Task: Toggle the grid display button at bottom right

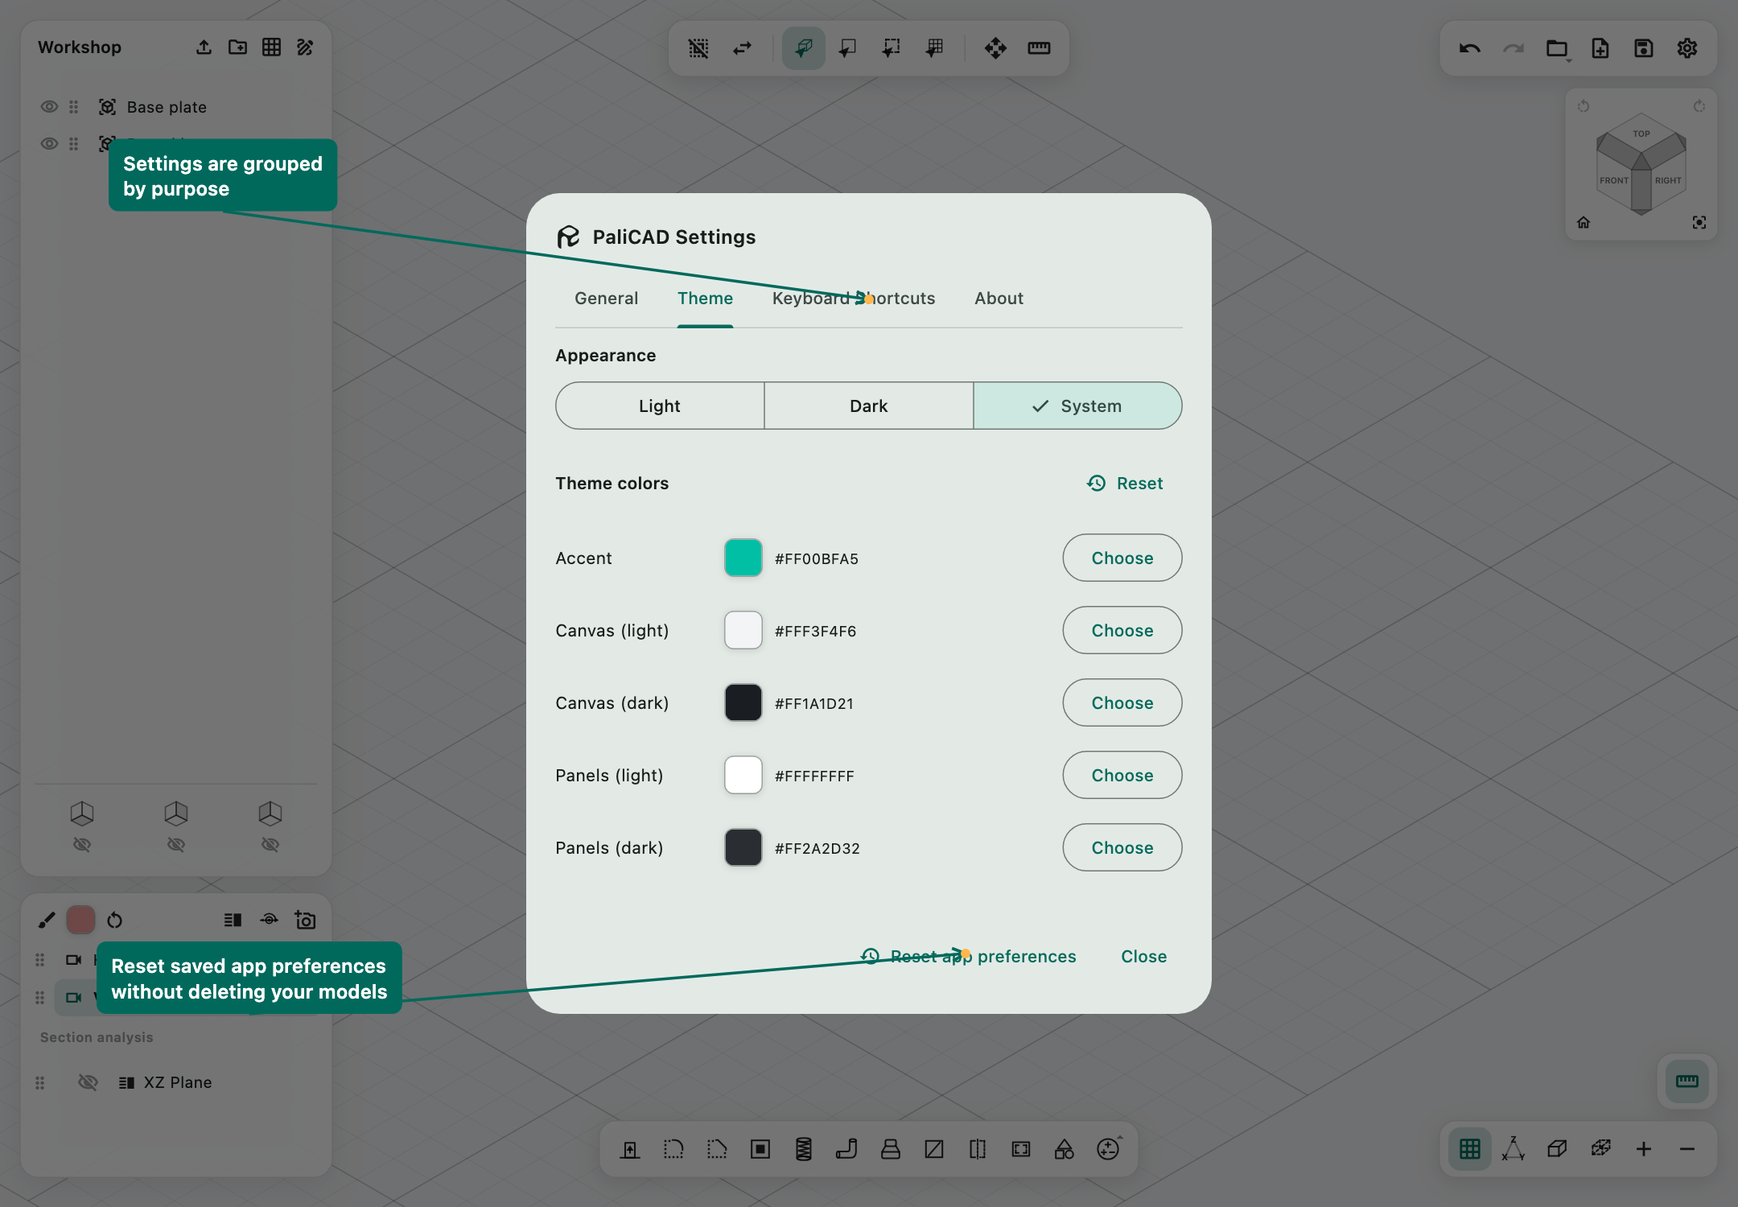Action: pos(1469,1149)
